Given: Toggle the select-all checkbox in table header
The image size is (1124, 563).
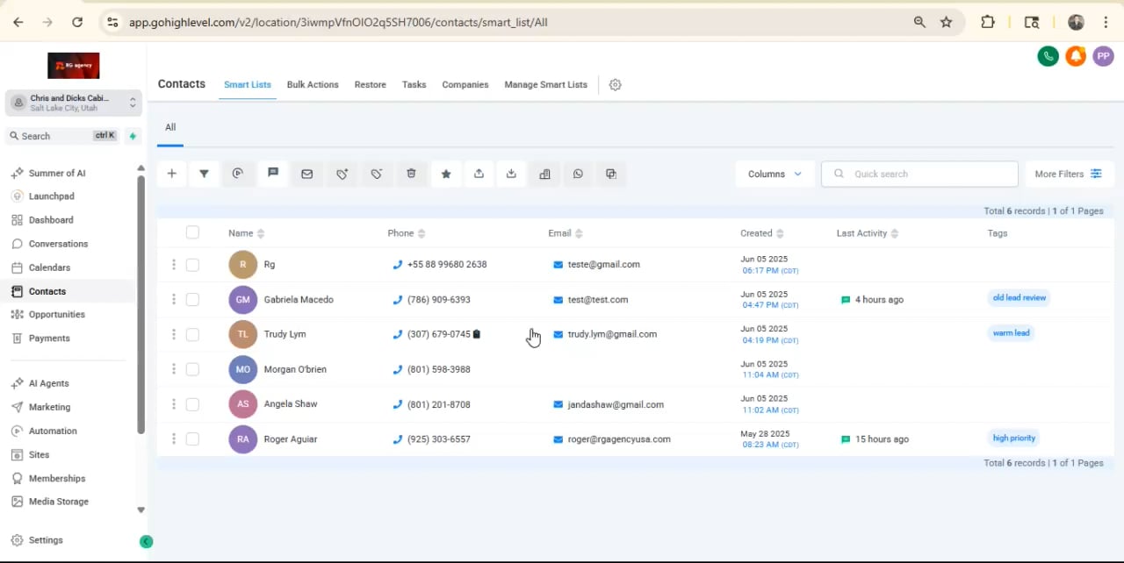Looking at the screenshot, I should pyautogui.click(x=192, y=232).
